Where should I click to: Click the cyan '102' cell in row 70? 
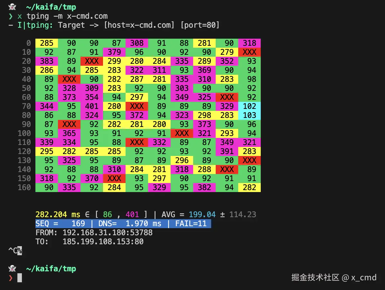coord(249,106)
